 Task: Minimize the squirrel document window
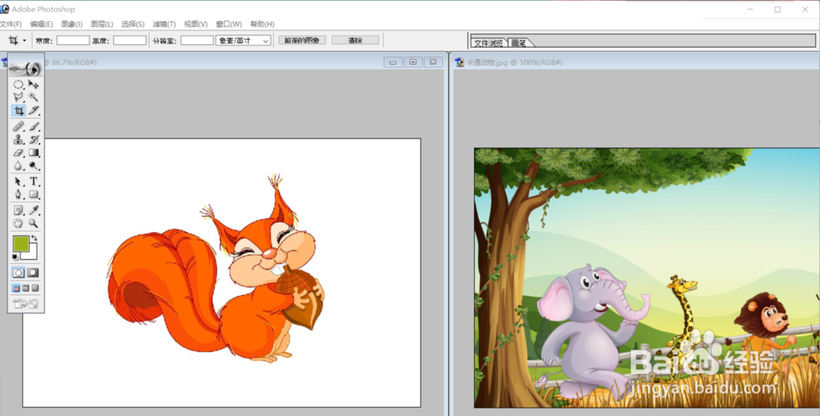coord(393,62)
